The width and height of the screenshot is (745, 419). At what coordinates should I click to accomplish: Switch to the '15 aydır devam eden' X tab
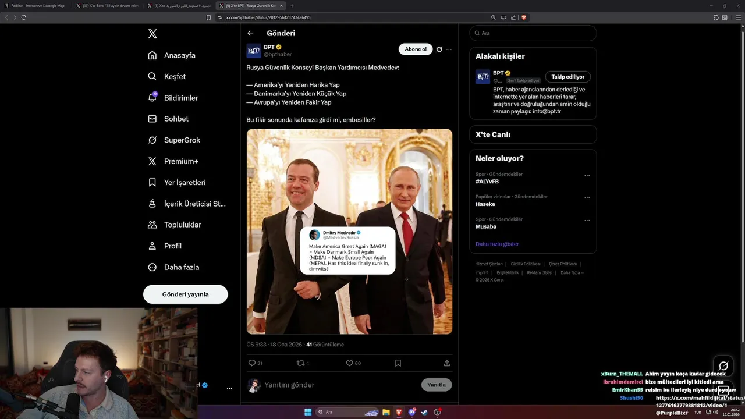click(108, 5)
